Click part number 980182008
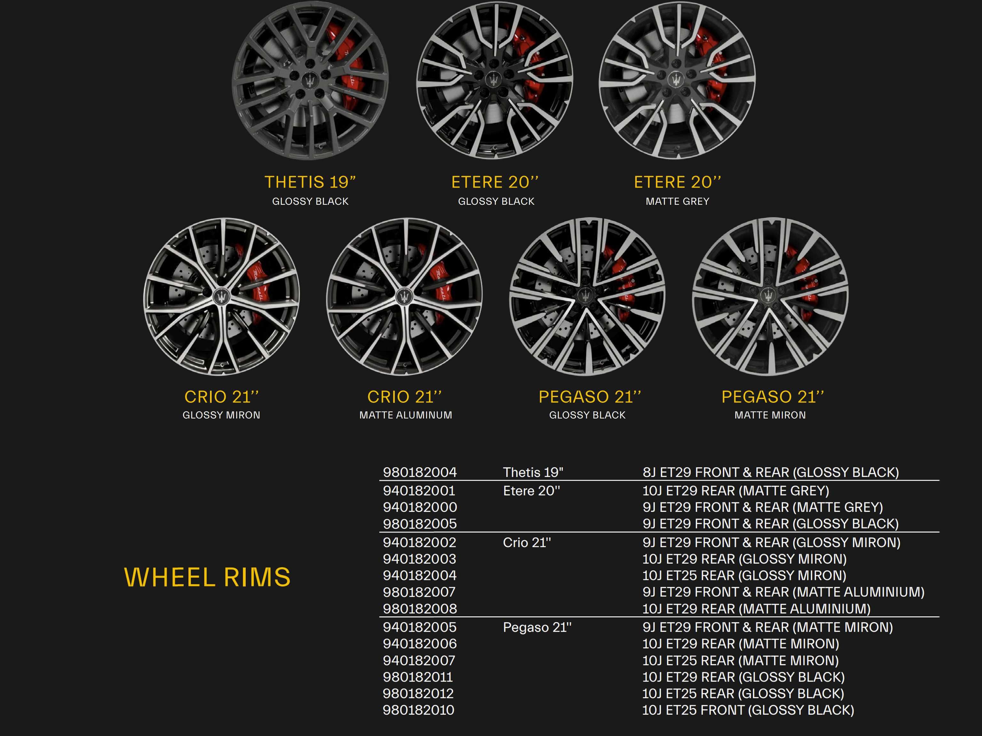Image resolution: width=982 pixels, height=736 pixels. [420, 608]
